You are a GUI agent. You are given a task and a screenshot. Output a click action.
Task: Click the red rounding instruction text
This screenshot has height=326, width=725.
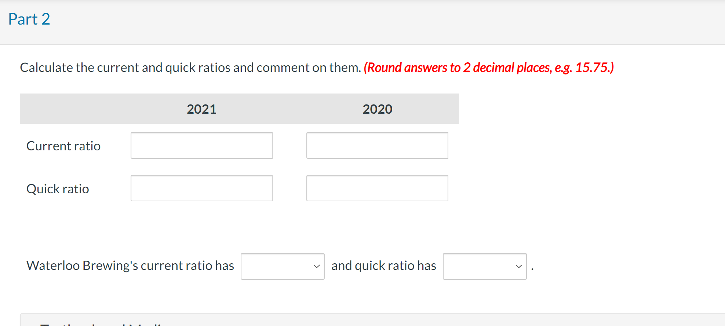tap(489, 67)
